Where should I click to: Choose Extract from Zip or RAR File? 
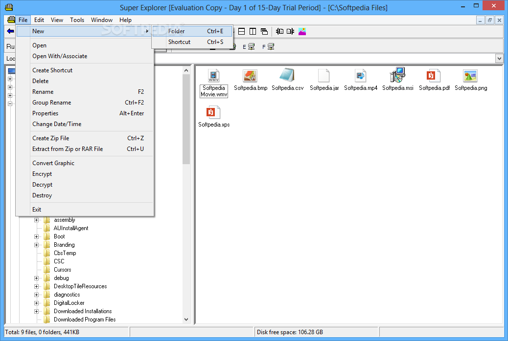click(85, 149)
